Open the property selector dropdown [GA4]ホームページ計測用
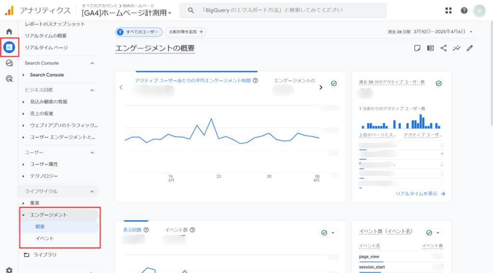This screenshot has width=493, height=273. click(x=127, y=13)
